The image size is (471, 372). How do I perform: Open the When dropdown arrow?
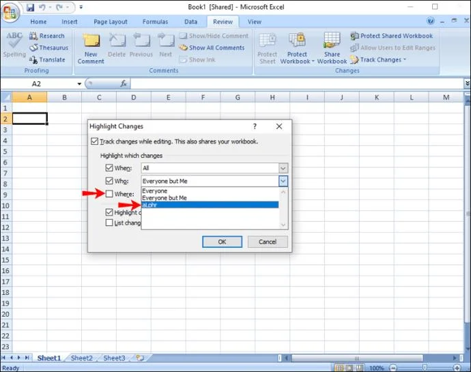[283, 168]
